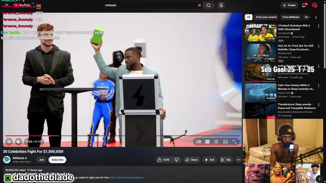
Task: Open the player settings gear
Action: tap(216, 142)
